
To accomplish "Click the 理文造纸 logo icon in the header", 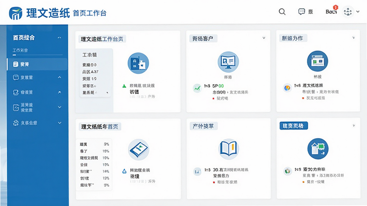I will tap(16, 13).
